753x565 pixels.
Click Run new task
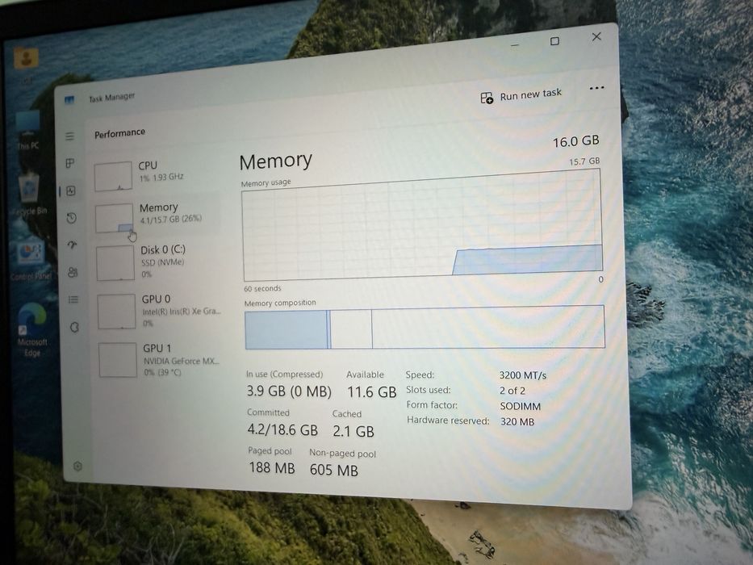[521, 95]
